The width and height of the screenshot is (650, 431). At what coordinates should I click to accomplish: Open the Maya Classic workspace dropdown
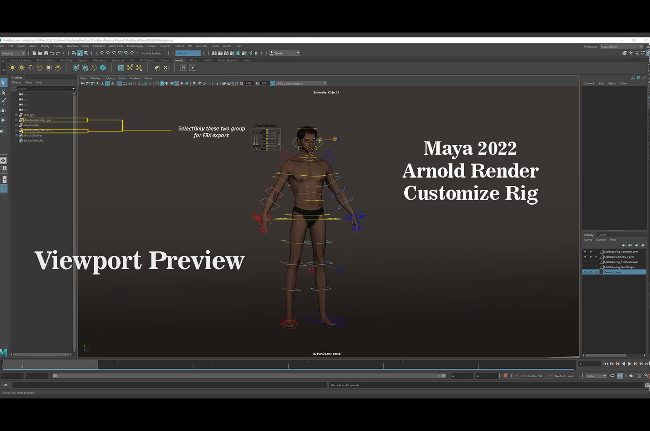[x=622, y=47]
